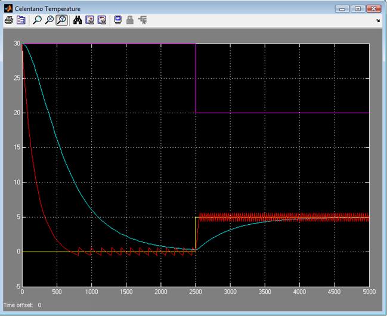Close the Celentano Temperature scope
This screenshot has width=387, height=316.
click(374, 8)
